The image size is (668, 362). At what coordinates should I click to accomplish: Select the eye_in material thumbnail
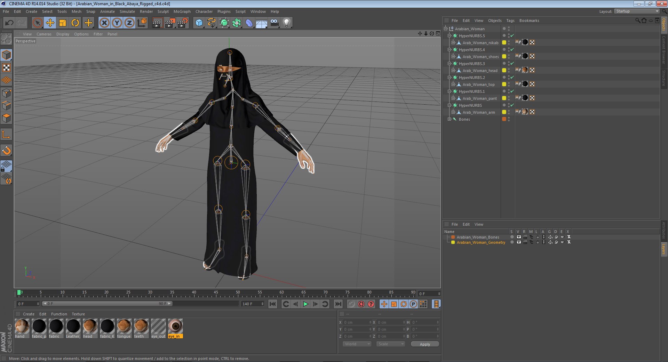pos(175,329)
